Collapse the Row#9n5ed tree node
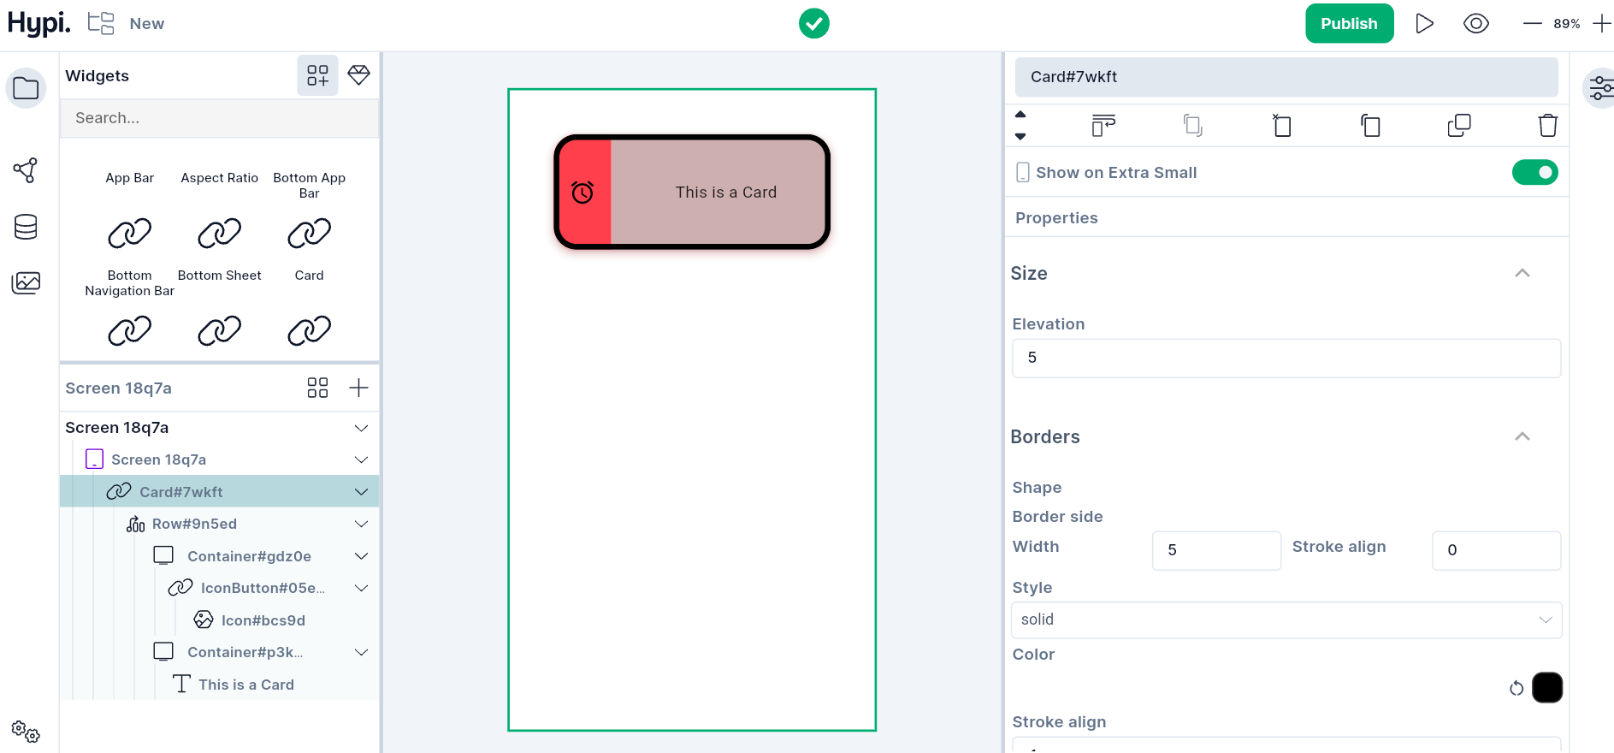The image size is (1614, 753). point(362,524)
